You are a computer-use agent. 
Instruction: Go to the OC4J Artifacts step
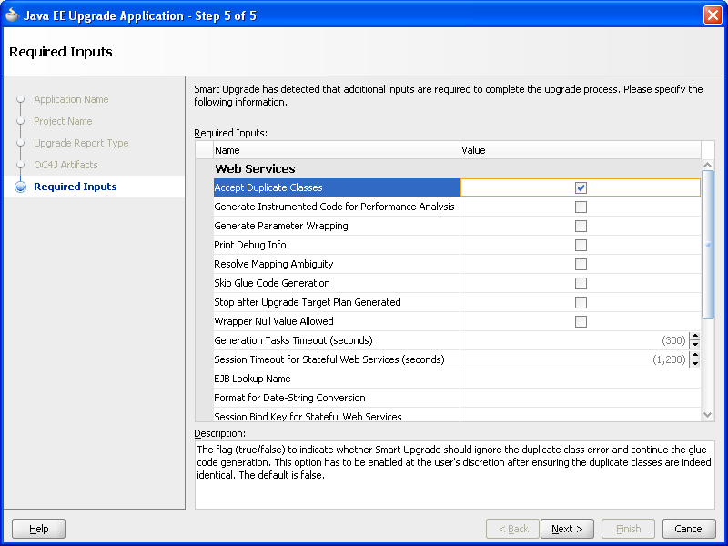(66, 165)
